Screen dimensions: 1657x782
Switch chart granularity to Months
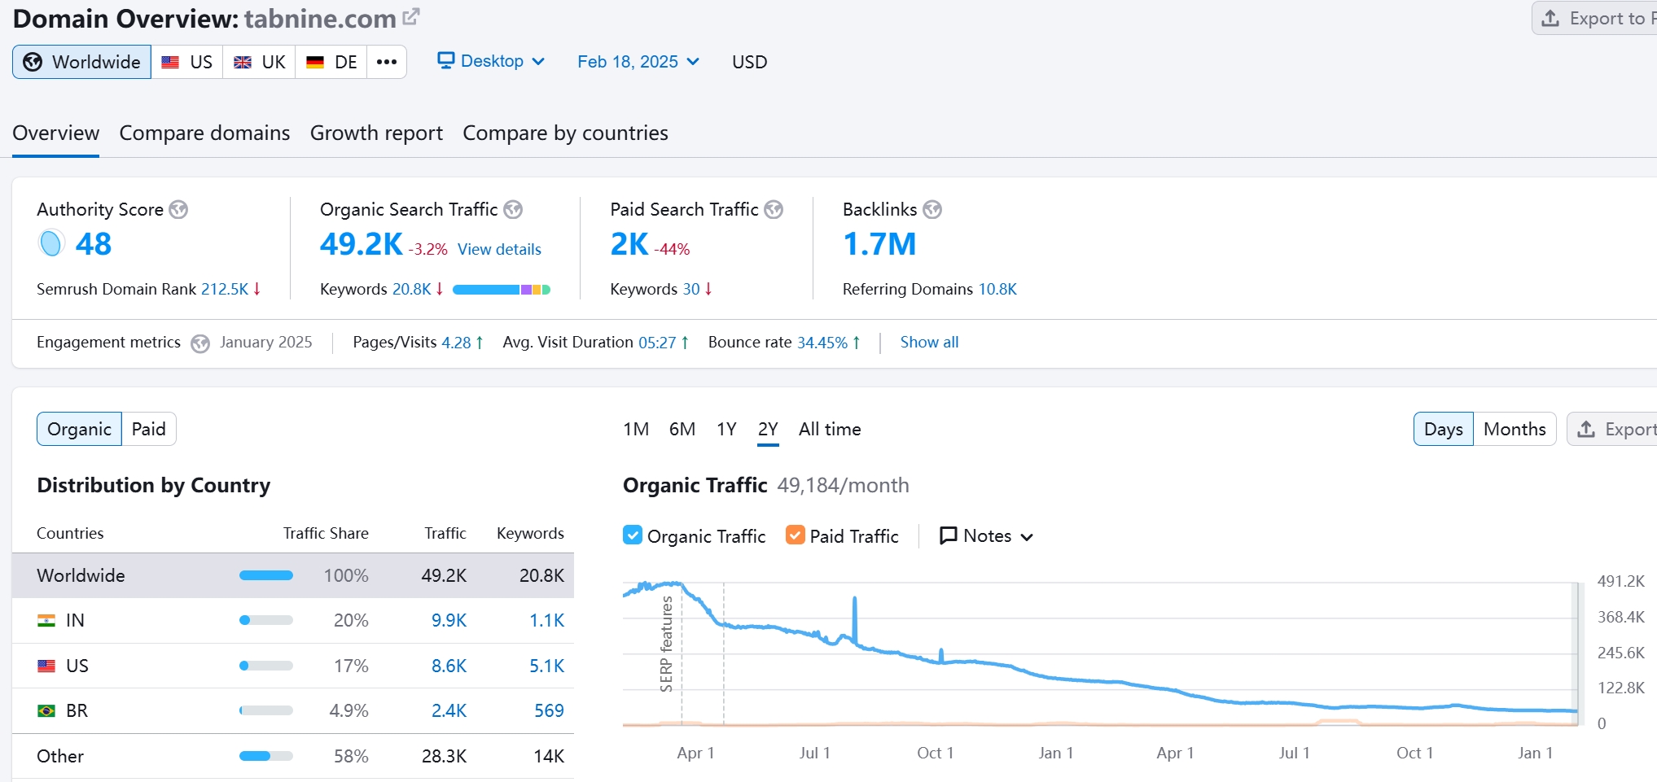pos(1514,429)
